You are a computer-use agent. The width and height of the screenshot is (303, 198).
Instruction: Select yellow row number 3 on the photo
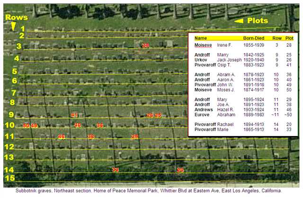click(x=19, y=46)
